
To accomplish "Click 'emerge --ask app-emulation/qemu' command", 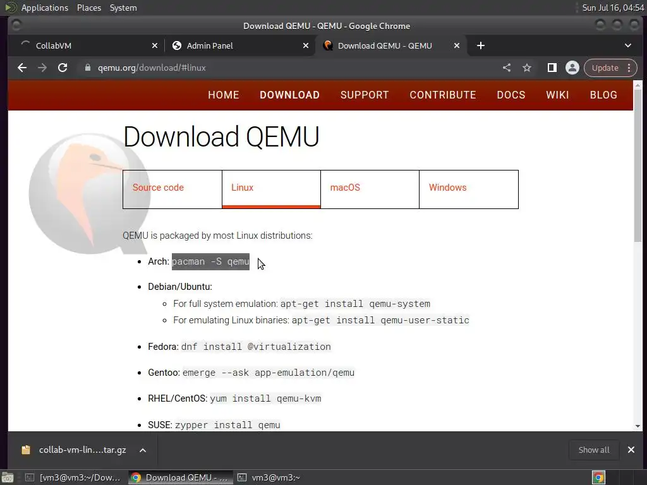I will click(268, 373).
